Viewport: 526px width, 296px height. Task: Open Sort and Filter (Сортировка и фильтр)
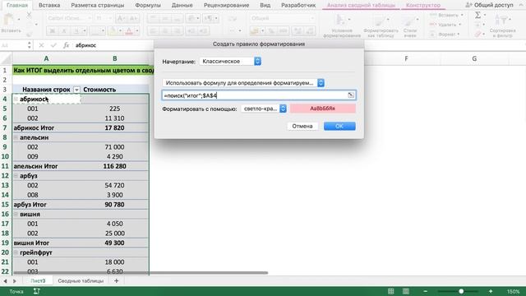click(502, 25)
